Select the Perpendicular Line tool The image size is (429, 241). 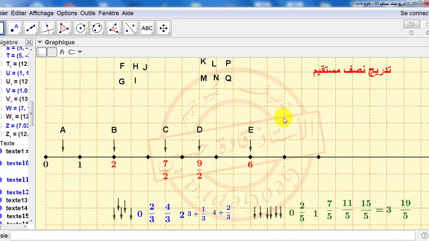pos(47,28)
